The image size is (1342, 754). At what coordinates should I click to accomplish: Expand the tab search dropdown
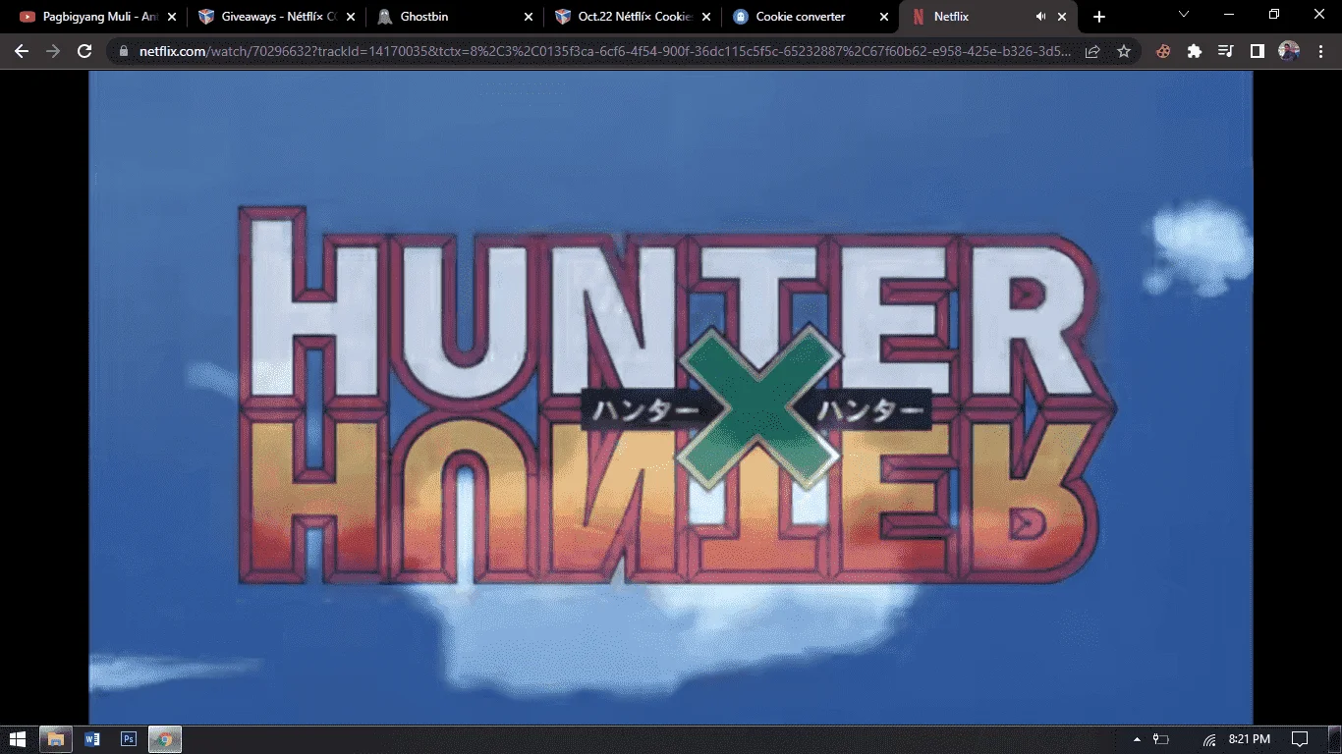(x=1184, y=15)
